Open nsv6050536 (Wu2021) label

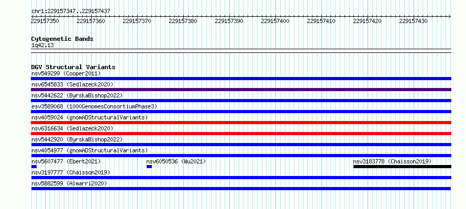point(176,161)
